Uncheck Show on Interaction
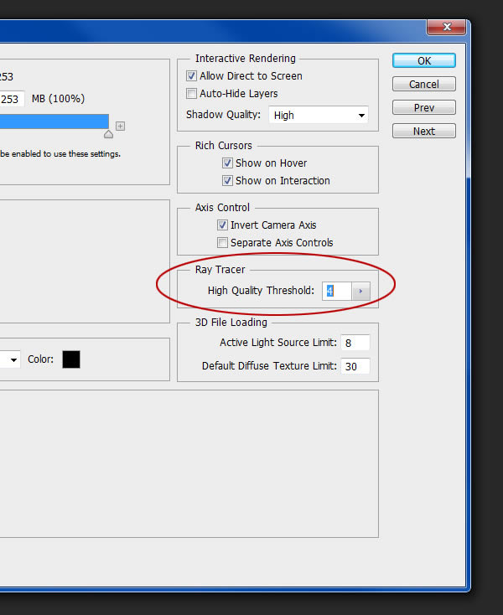The height and width of the screenshot is (615, 503). pyautogui.click(x=227, y=180)
